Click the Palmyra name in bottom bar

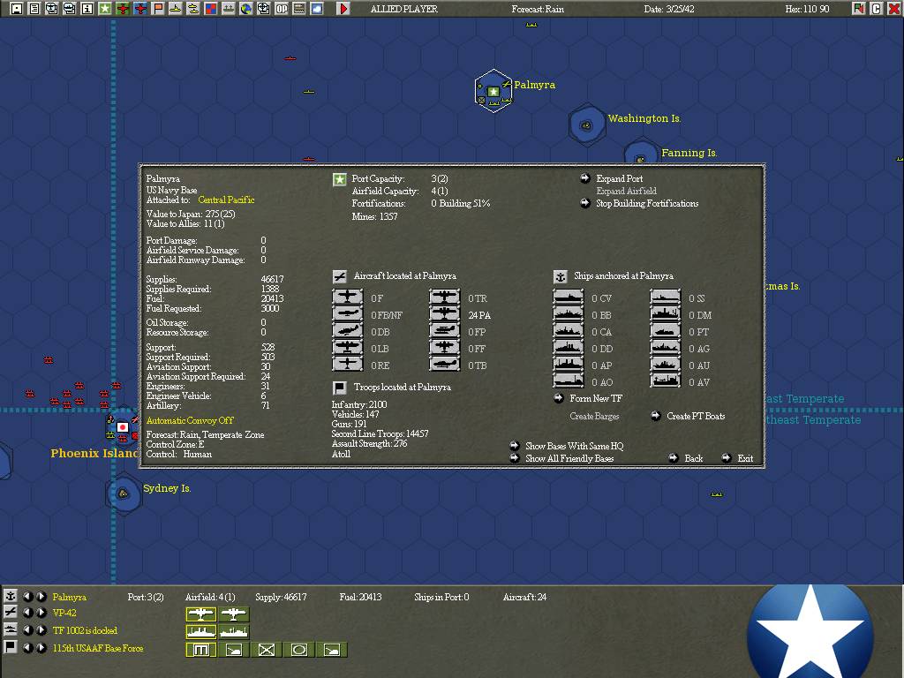[69, 598]
